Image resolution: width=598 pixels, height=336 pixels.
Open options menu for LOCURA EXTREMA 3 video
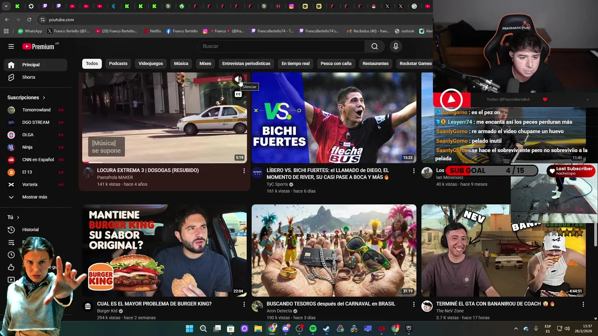pos(244,171)
